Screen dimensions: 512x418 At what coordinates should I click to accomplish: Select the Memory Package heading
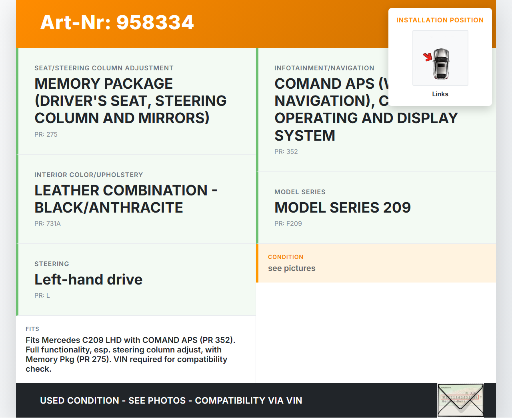[130, 101]
